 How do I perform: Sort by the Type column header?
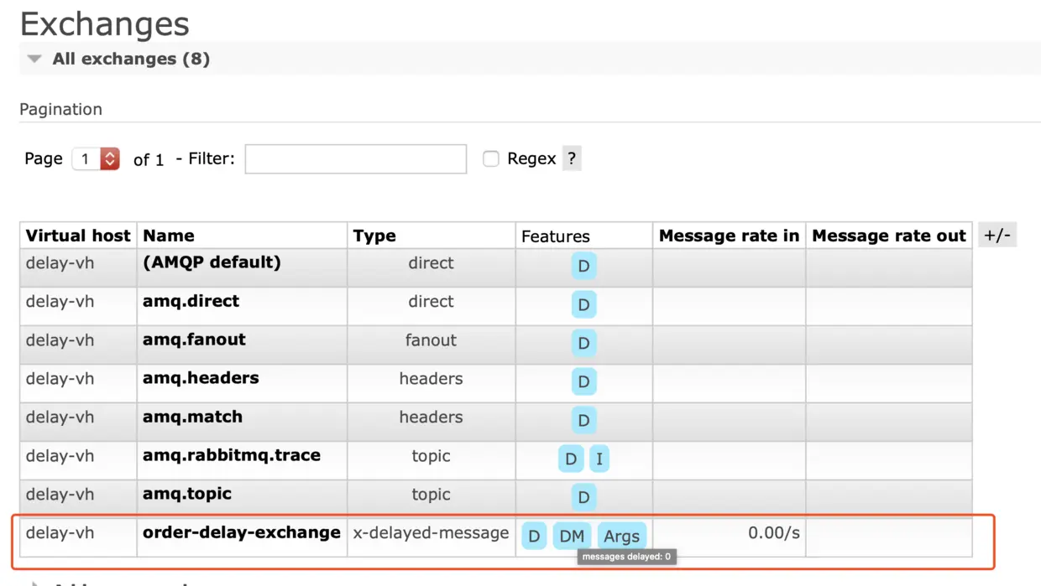click(x=374, y=236)
